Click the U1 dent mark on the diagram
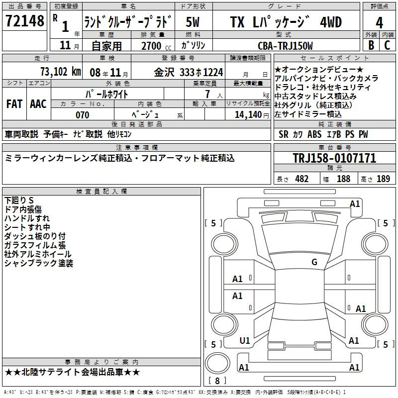Viewport: 398px width, 398px height. pyautogui.click(x=244, y=341)
